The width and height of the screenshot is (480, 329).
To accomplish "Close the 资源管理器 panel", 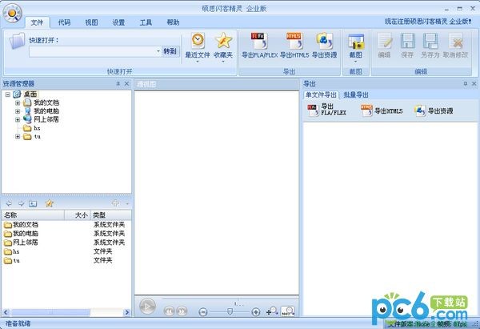I will (126, 83).
